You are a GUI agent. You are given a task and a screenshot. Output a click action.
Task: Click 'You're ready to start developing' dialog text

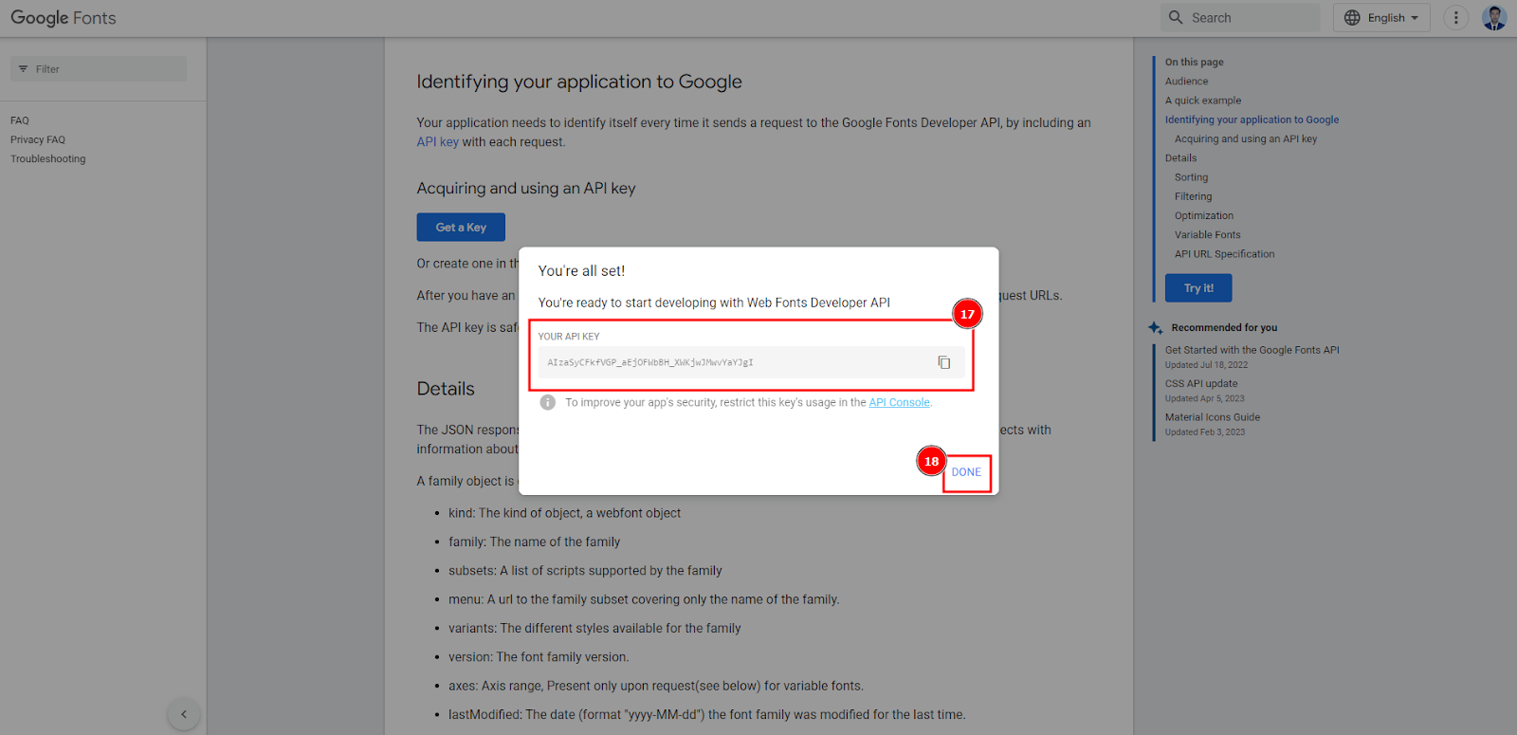pyautogui.click(x=714, y=303)
